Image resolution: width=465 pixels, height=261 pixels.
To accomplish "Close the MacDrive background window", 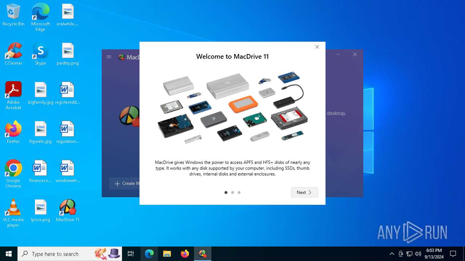I will pyautogui.click(x=355, y=54).
